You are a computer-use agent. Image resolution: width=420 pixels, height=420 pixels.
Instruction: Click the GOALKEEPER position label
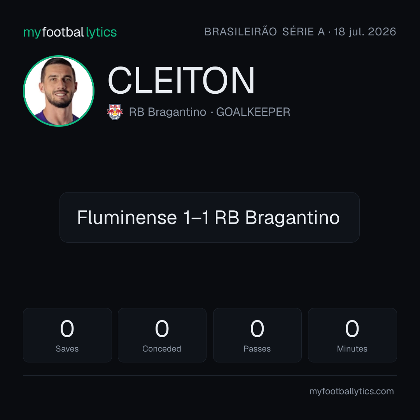click(253, 112)
